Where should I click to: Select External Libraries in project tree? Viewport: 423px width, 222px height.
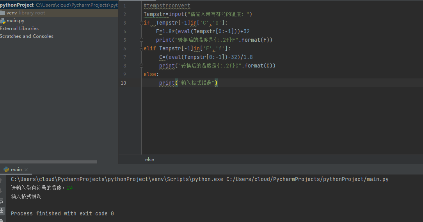(19, 28)
